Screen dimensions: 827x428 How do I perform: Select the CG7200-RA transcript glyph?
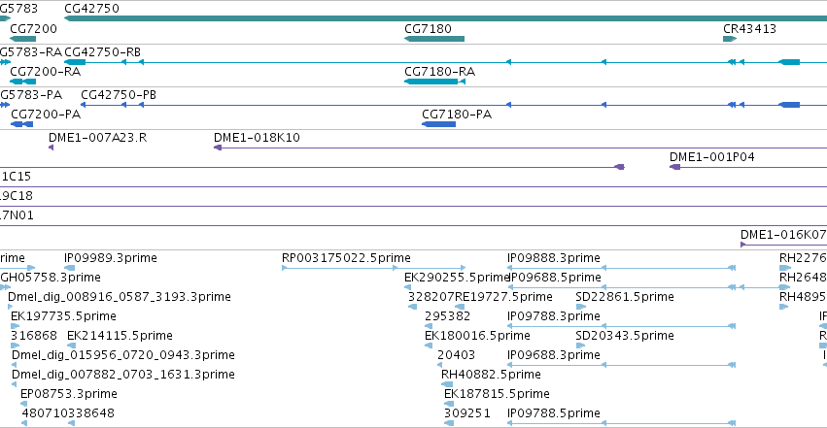click(22, 82)
